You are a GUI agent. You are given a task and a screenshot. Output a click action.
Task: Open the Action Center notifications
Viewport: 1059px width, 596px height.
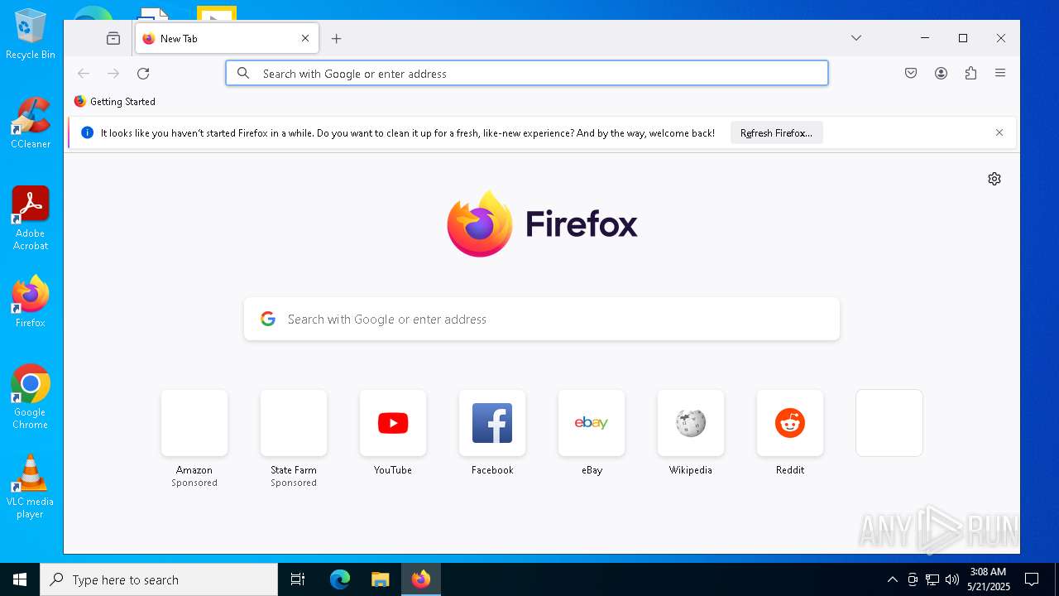click(x=1032, y=579)
